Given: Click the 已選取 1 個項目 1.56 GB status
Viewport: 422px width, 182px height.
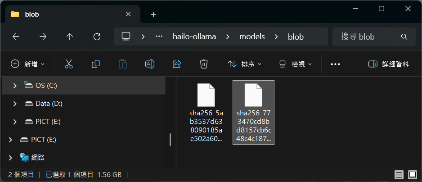Looking at the screenshot, I should click(84, 175).
